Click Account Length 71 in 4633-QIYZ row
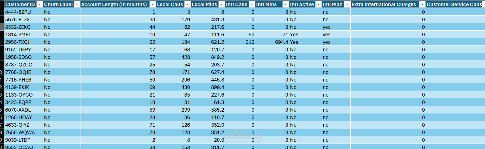The width and height of the screenshot is (485, 149). coord(118,125)
